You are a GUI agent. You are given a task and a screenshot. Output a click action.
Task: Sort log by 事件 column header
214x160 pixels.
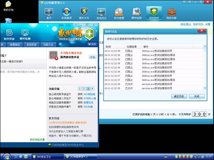click(167, 47)
